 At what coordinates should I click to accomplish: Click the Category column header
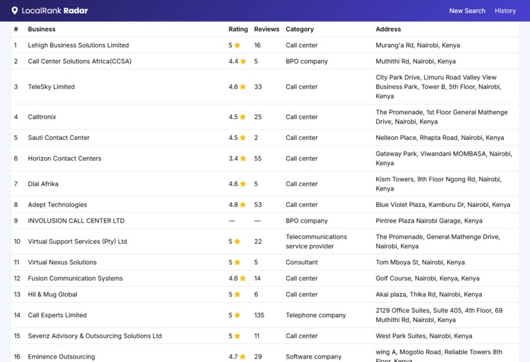(299, 29)
